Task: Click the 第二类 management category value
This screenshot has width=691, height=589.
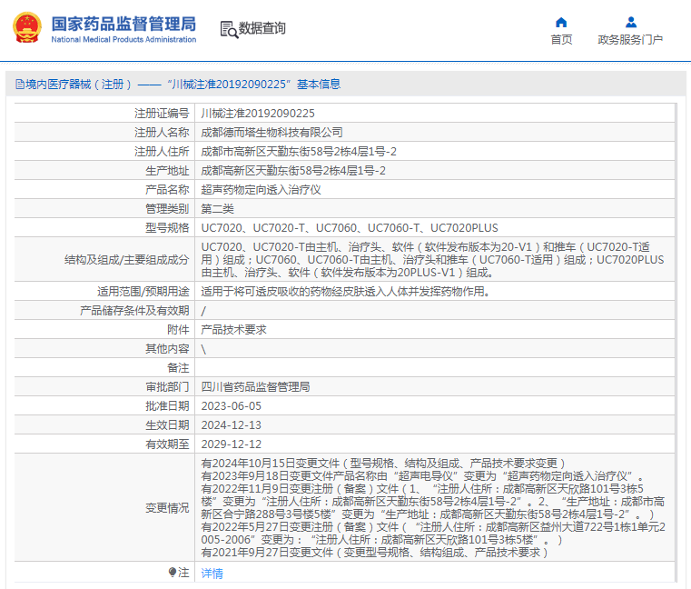Action: 217,209
